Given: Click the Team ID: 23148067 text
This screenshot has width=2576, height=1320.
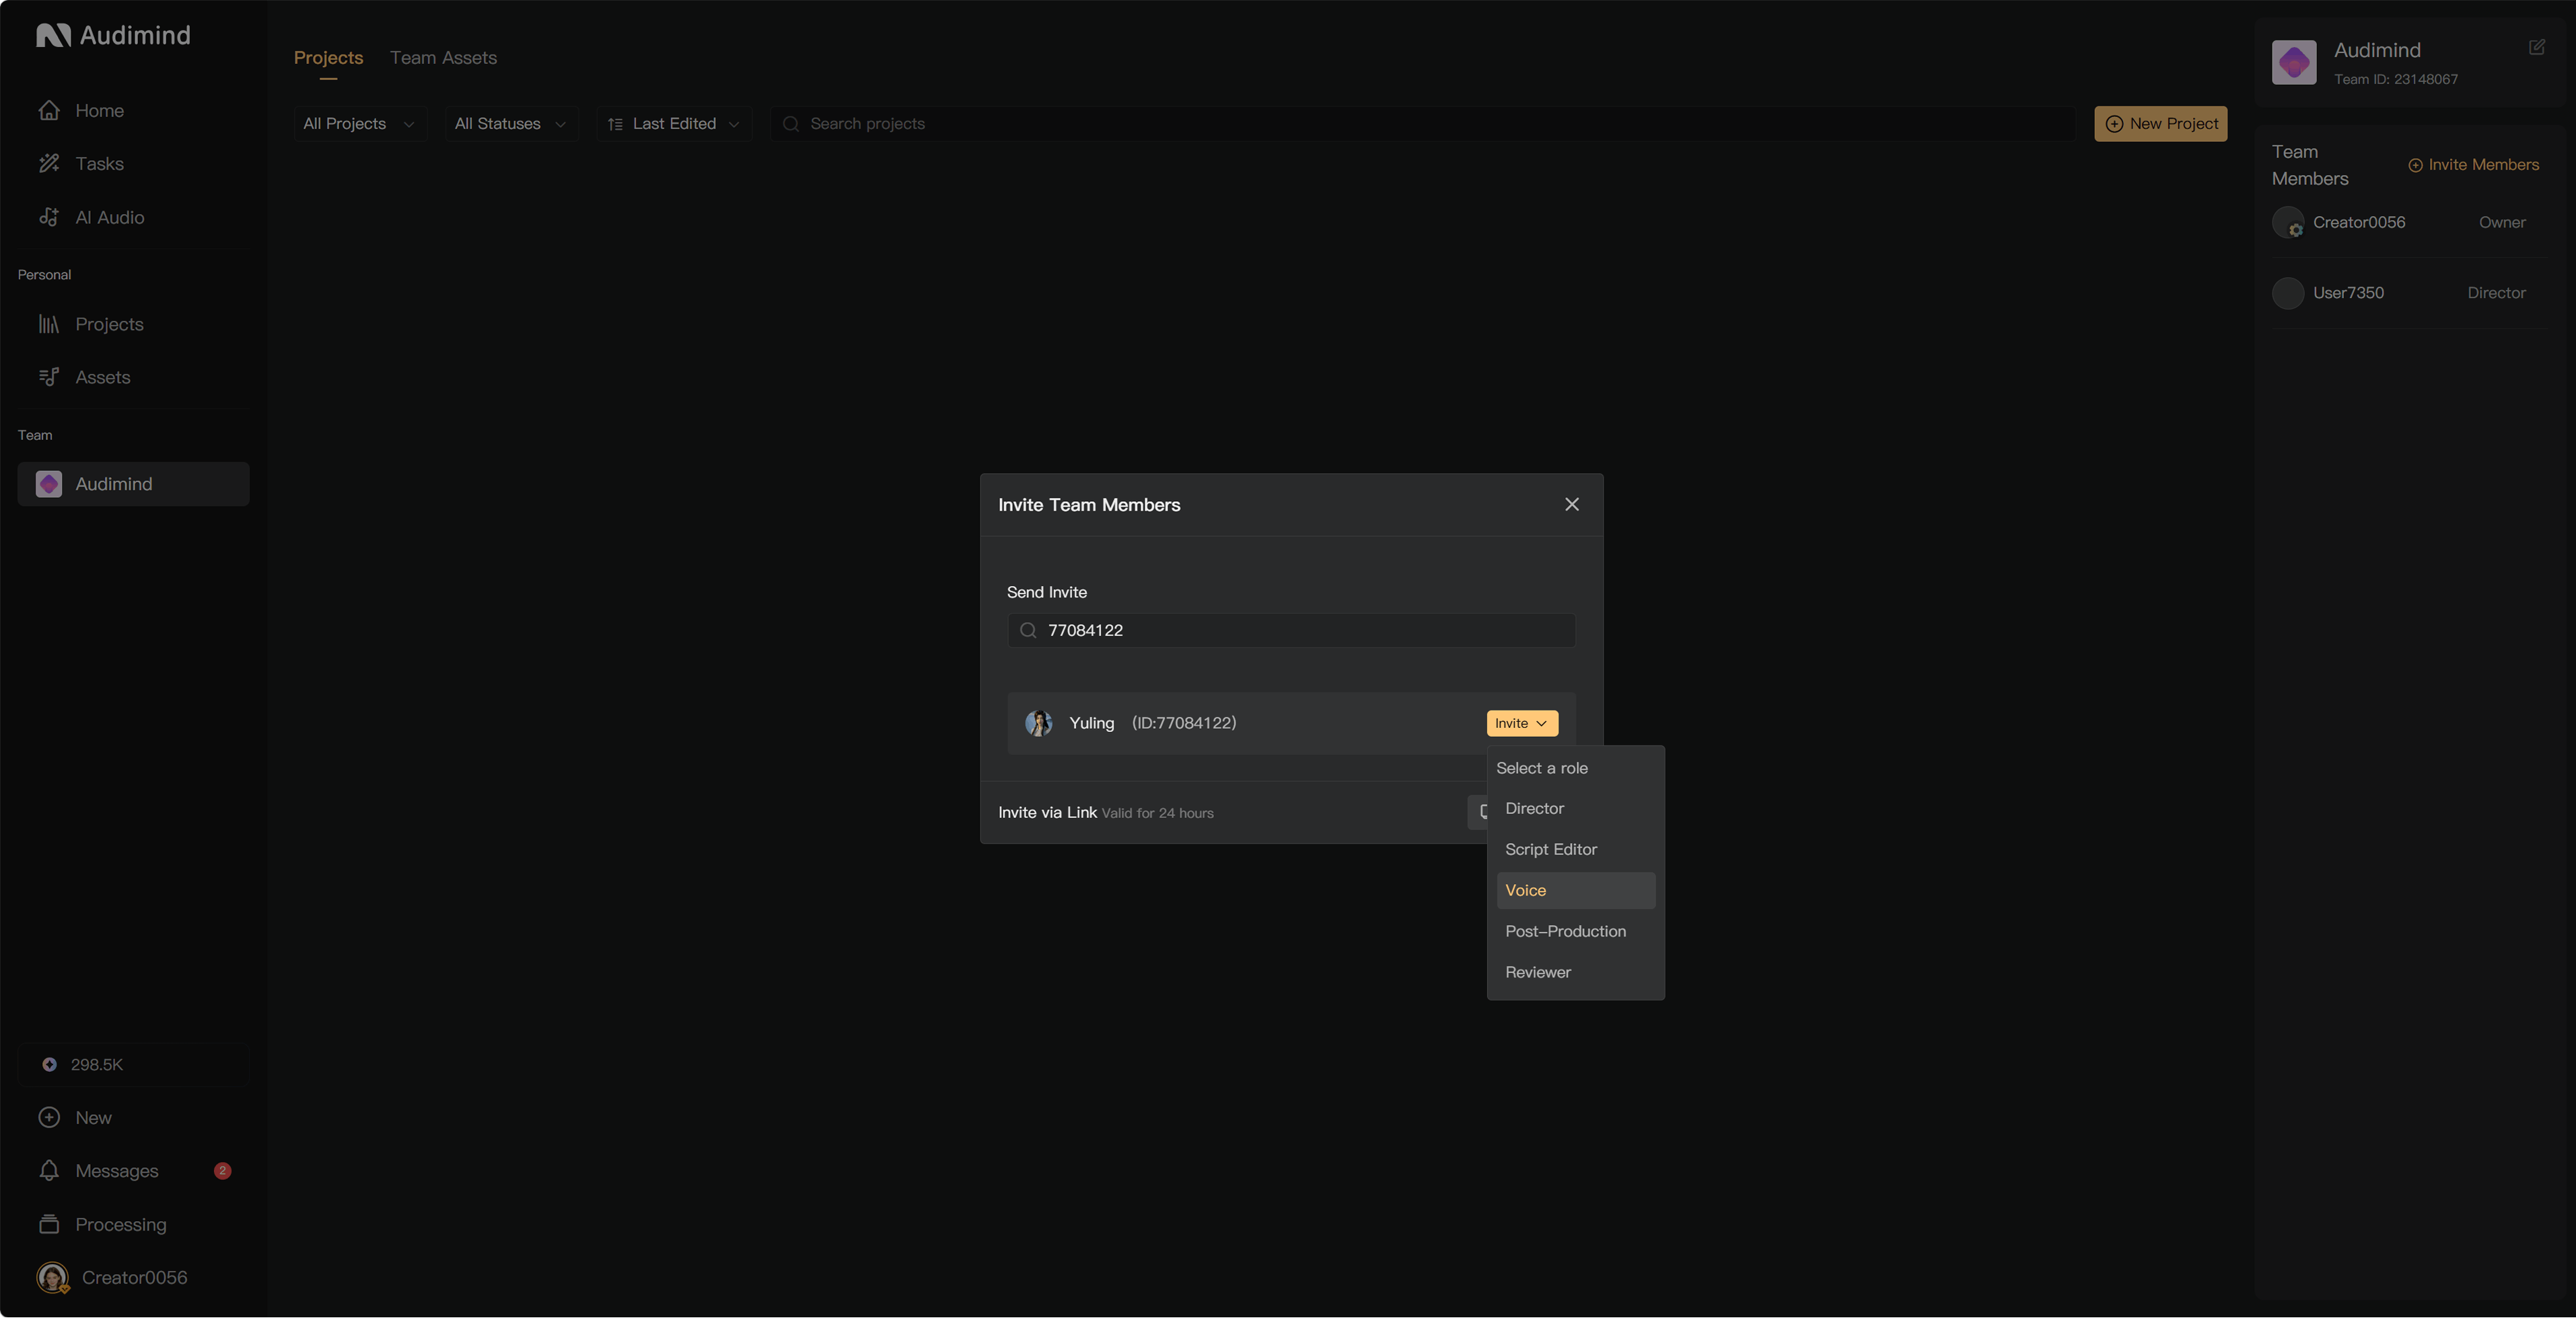Looking at the screenshot, I should click(2395, 80).
